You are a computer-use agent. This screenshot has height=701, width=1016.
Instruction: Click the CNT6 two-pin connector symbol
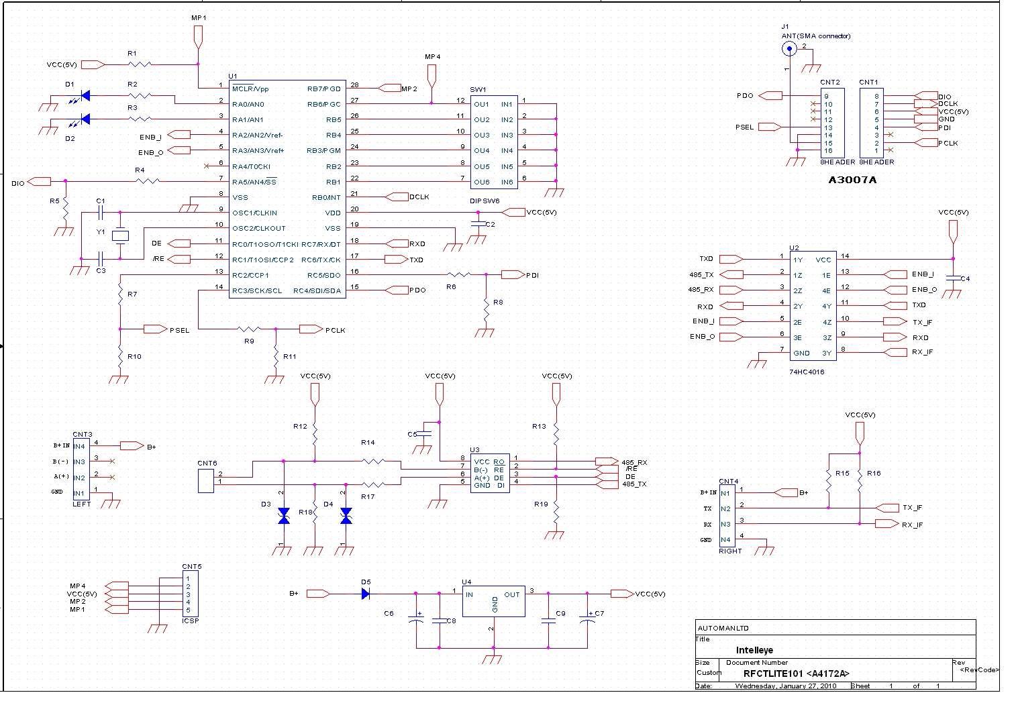click(x=206, y=480)
